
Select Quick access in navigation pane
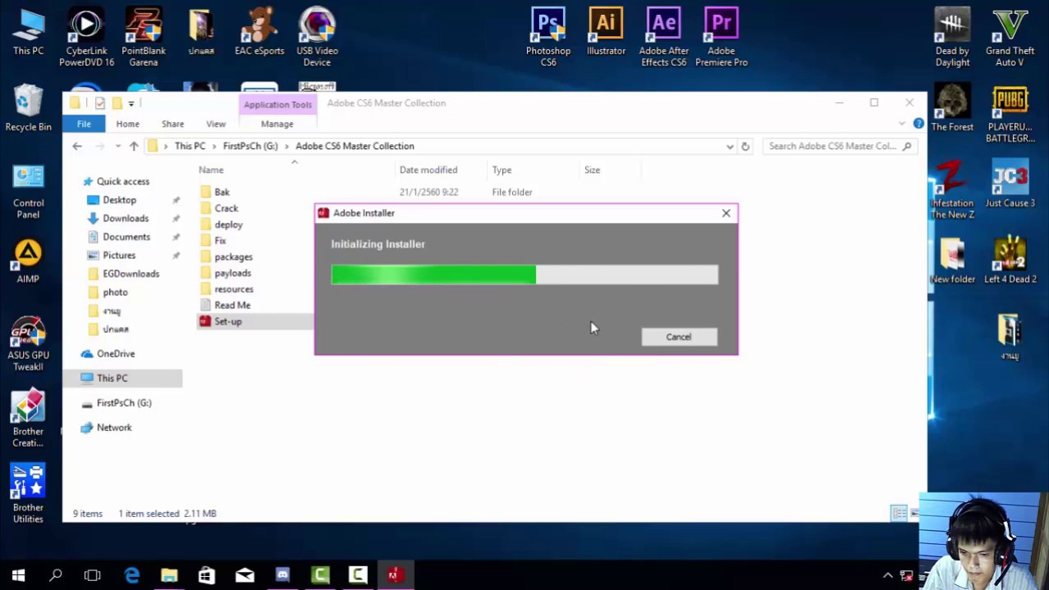point(123,181)
